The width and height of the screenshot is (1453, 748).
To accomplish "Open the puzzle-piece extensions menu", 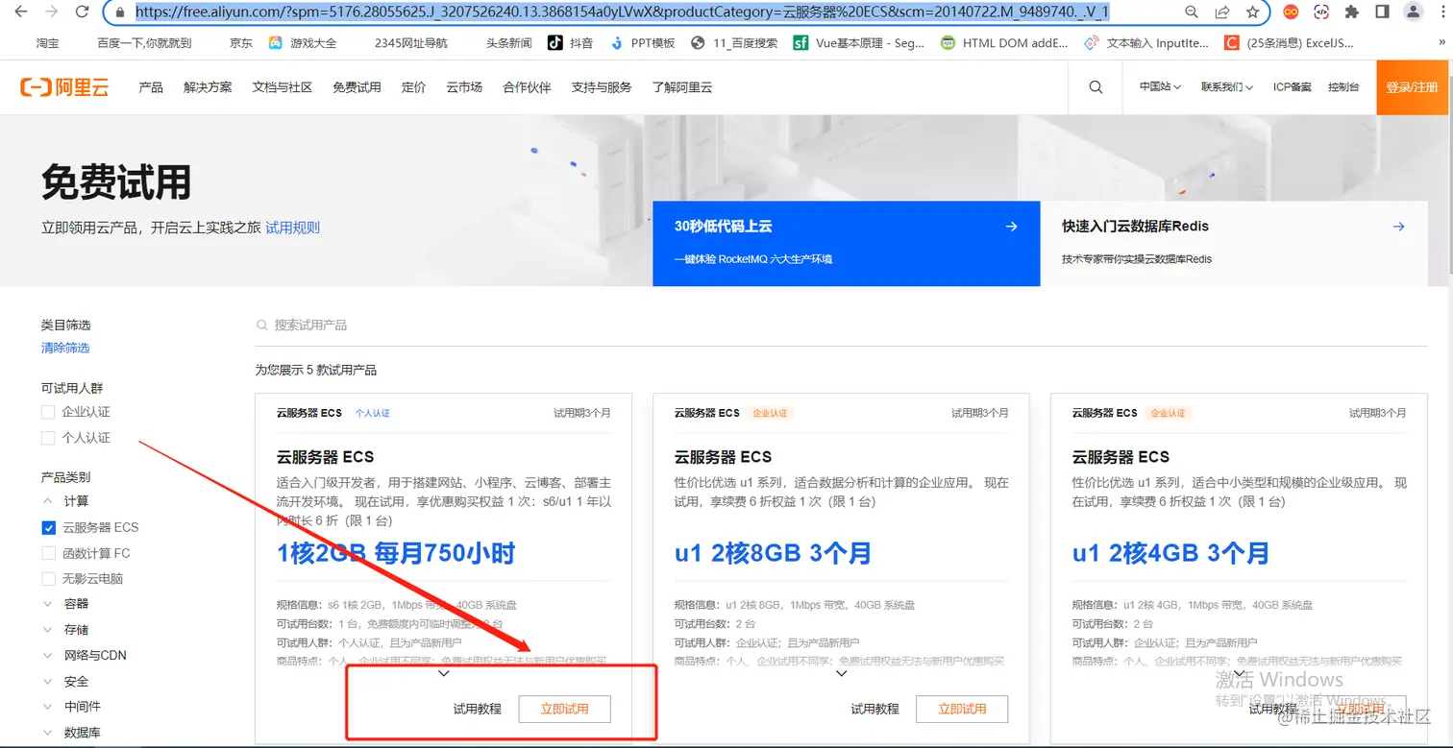I will (1352, 12).
